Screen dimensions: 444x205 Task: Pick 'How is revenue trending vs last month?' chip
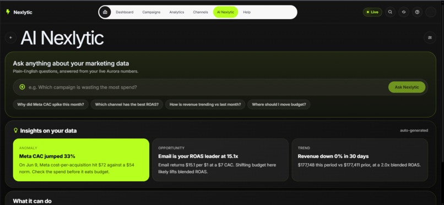coord(205,104)
